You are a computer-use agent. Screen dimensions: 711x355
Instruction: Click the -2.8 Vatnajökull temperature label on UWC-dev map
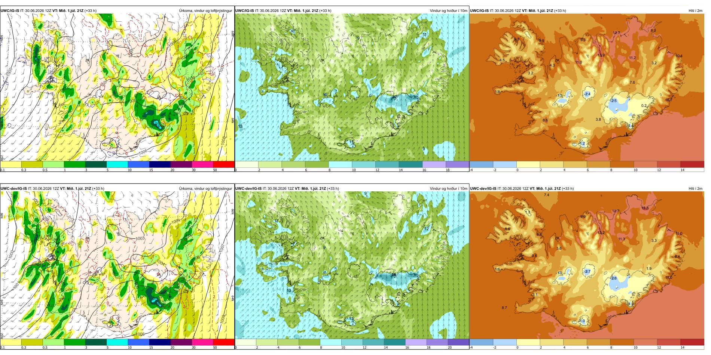[613, 278]
